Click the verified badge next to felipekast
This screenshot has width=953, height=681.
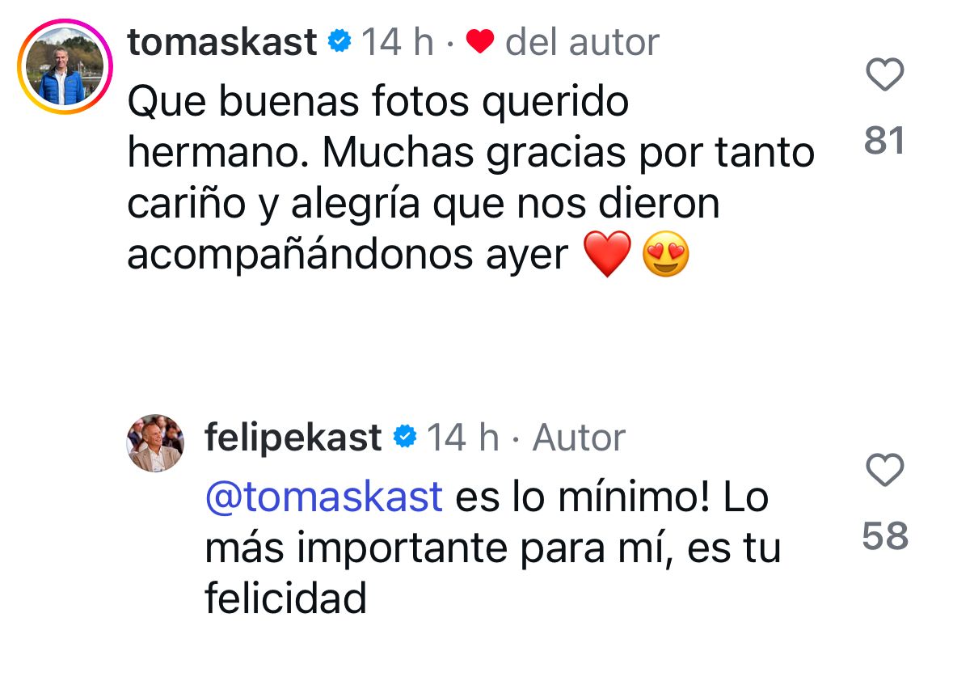pos(404,438)
